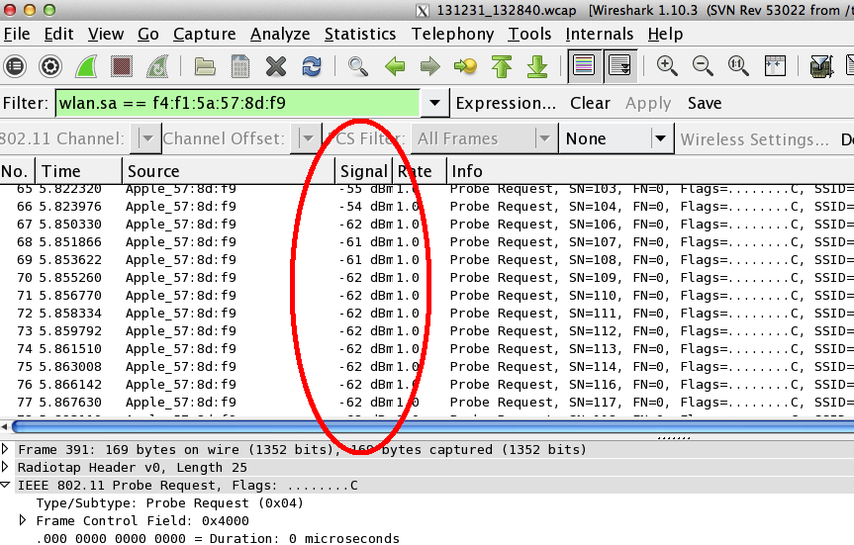Go back in packet history arrow
This screenshot has width=854, height=545.
click(x=394, y=66)
